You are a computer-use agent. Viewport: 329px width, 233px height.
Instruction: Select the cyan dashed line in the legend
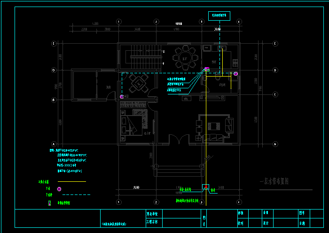(x=76, y=194)
